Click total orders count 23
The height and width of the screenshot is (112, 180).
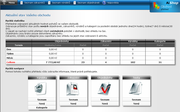coord(83,62)
